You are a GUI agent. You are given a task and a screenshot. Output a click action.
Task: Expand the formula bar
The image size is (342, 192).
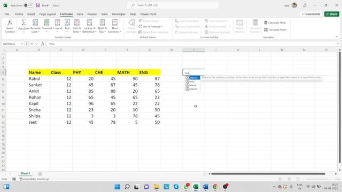[338, 44]
